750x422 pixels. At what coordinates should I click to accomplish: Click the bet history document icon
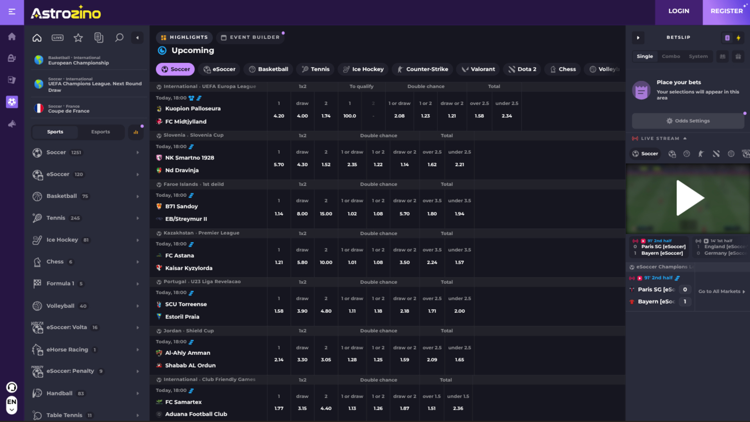click(x=99, y=38)
